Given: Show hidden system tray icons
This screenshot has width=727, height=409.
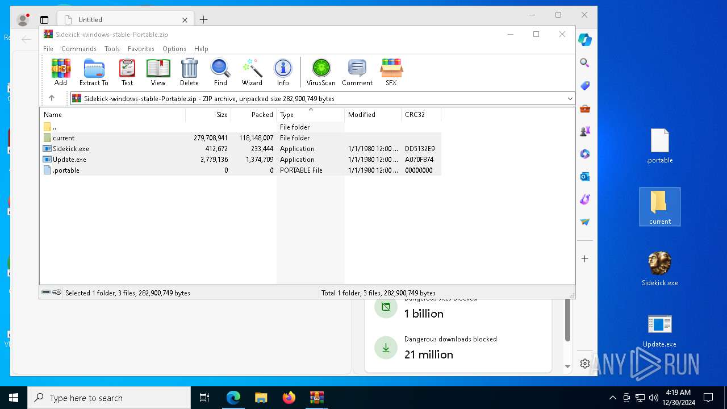Looking at the screenshot, I should click(612, 398).
